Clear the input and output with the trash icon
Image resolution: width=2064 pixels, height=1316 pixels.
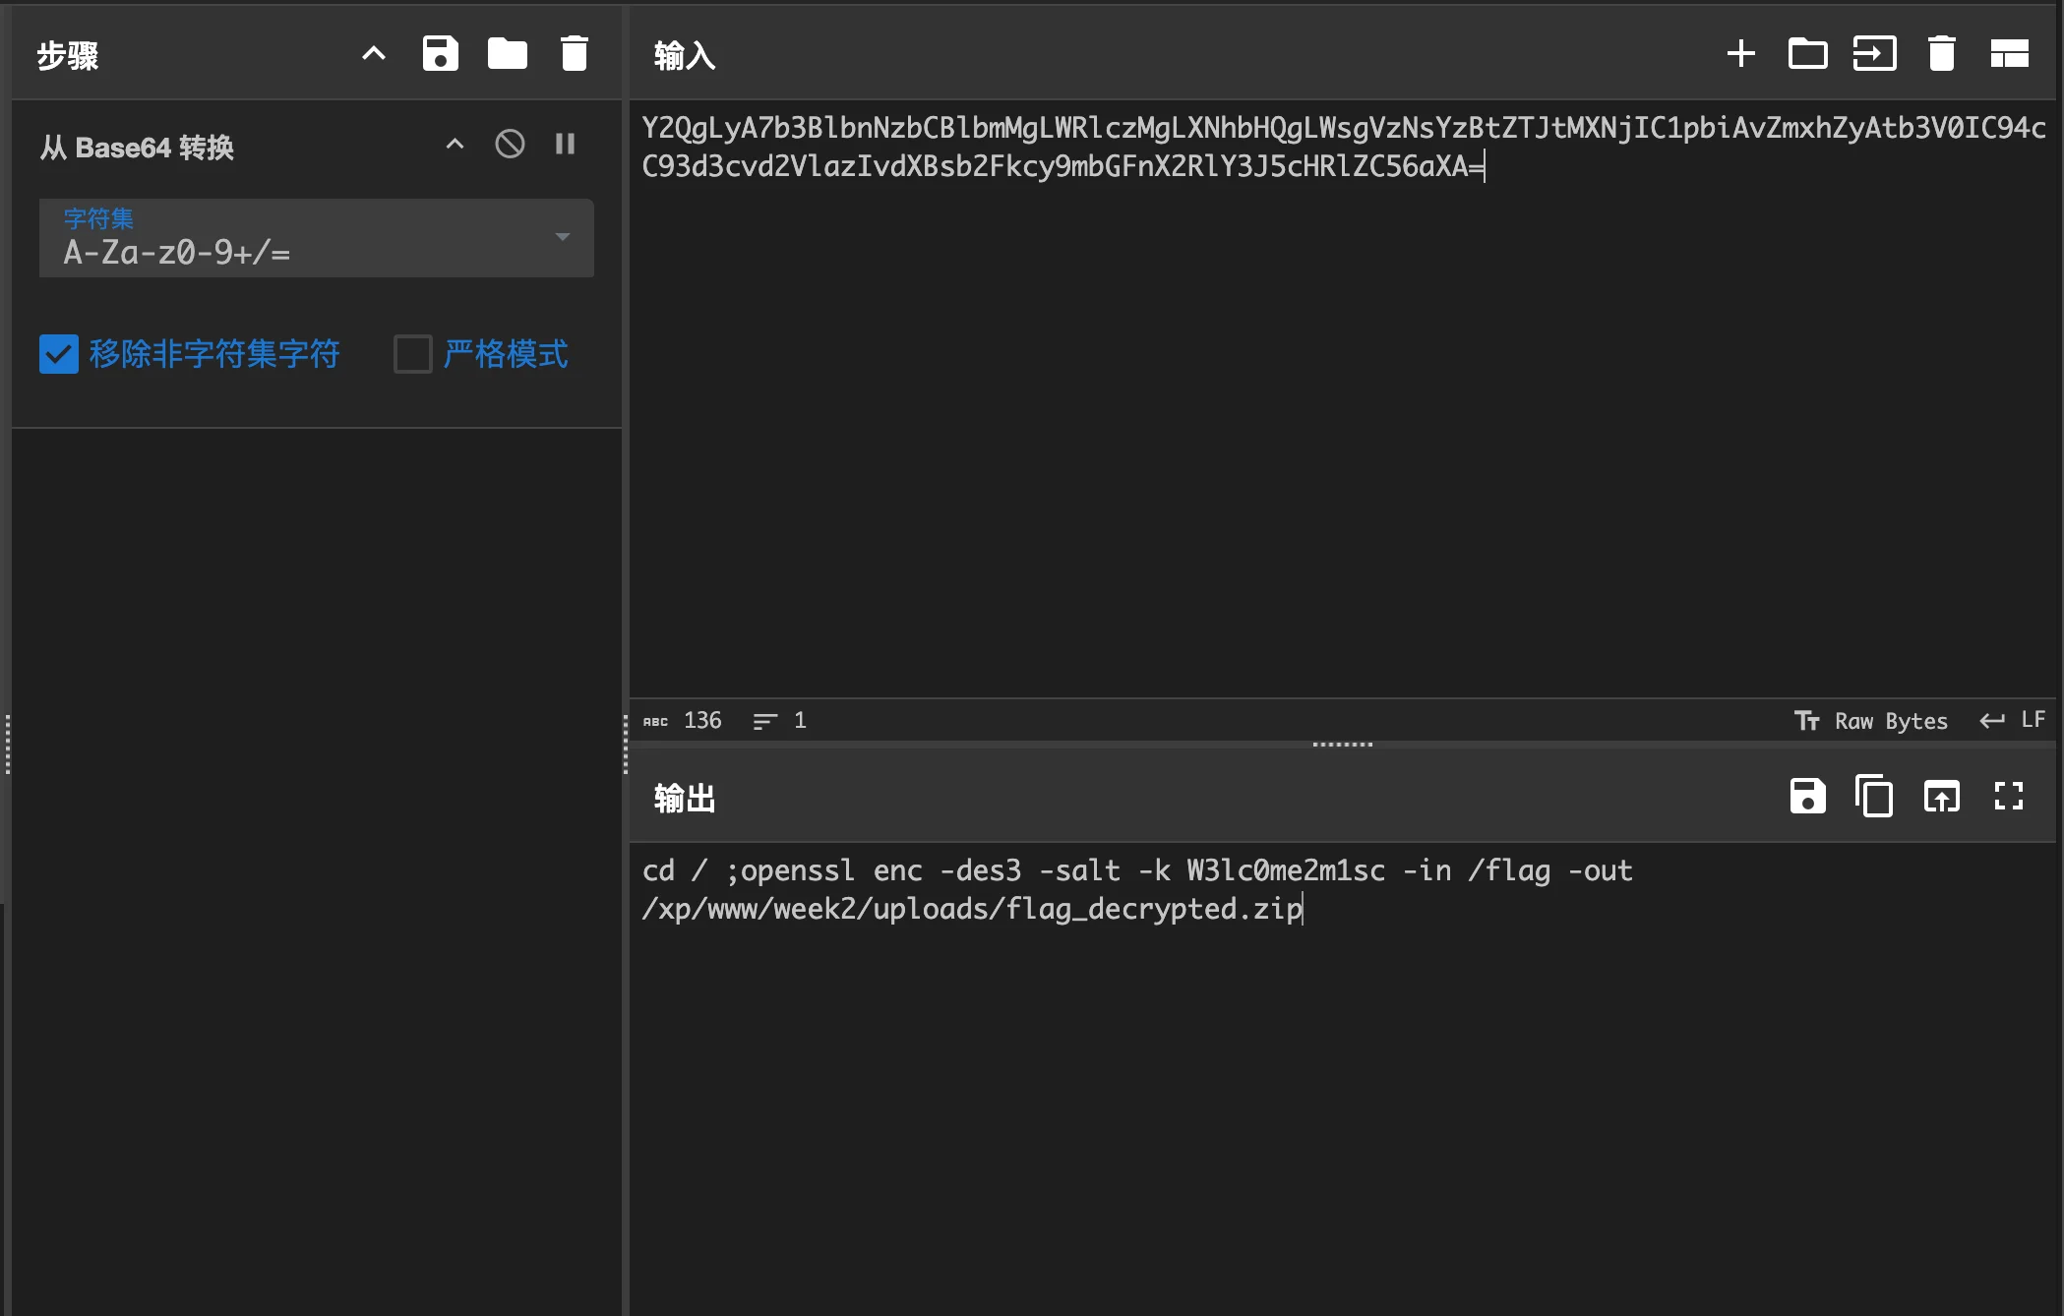pos(1941,54)
